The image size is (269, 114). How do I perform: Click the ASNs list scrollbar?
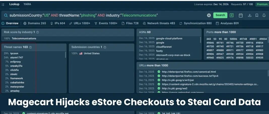(200, 40)
